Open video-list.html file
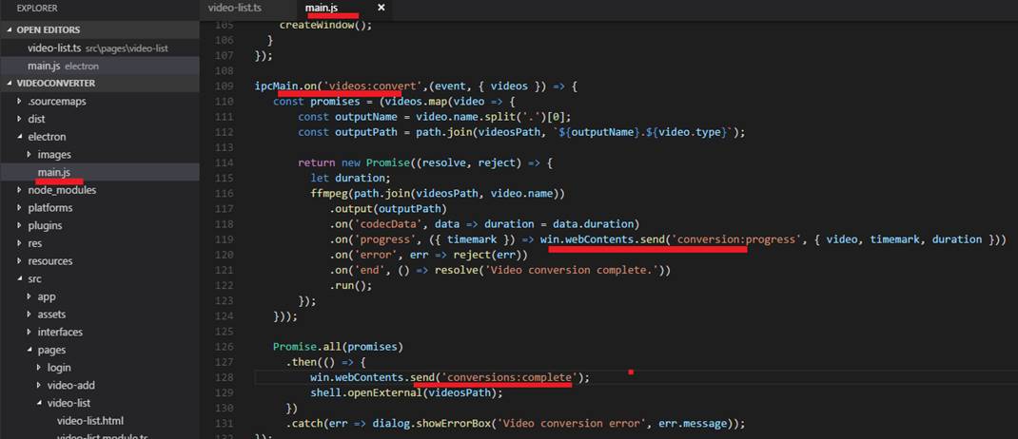The image size is (1018, 439). coord(90,420)
